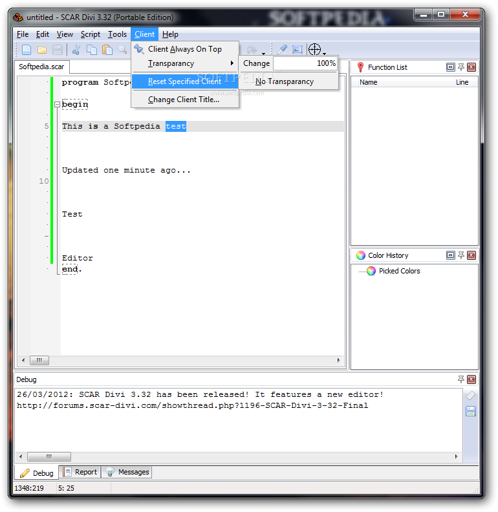The height and width of the screenshot is (512, 498).
Task: Click the Color History color wheel icon
Action: 361,255
